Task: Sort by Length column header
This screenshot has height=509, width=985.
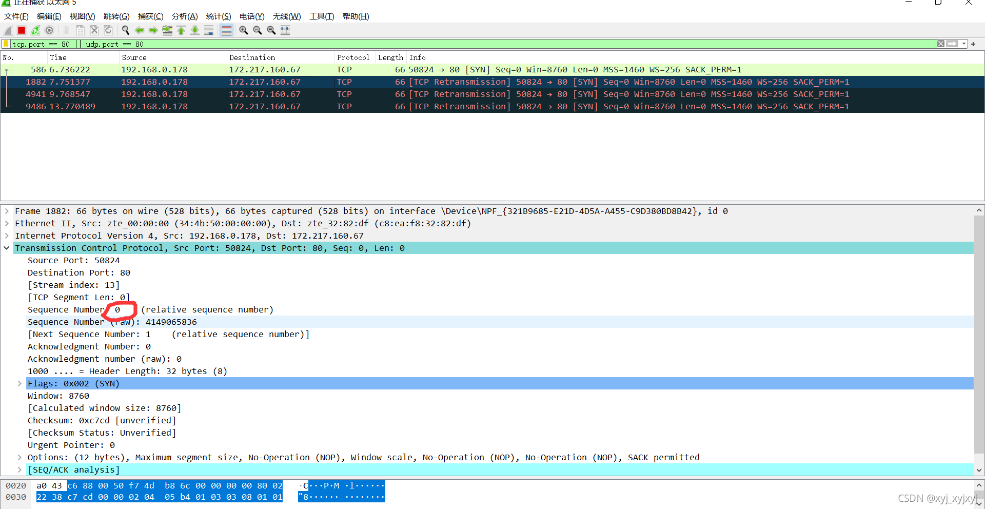Action: 391,57
